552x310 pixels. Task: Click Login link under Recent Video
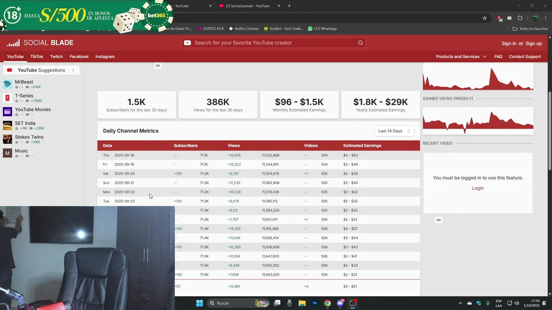[x=478, y=188]
